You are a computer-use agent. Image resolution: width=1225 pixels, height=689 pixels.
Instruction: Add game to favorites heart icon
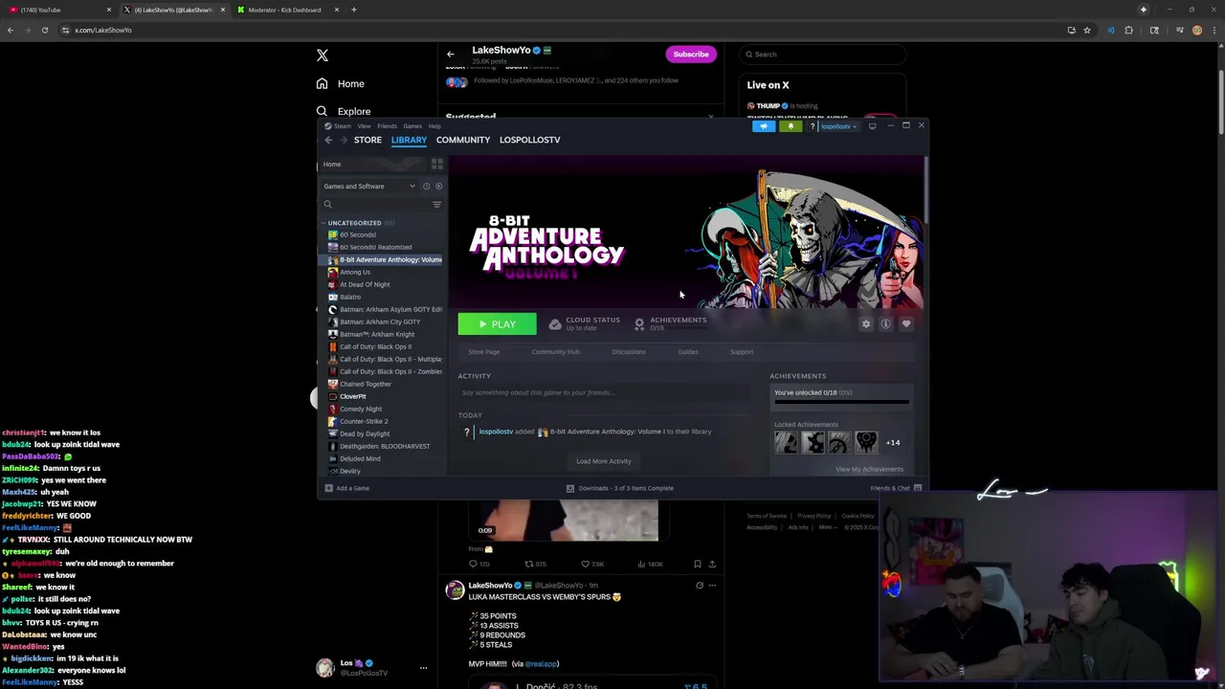905,324
